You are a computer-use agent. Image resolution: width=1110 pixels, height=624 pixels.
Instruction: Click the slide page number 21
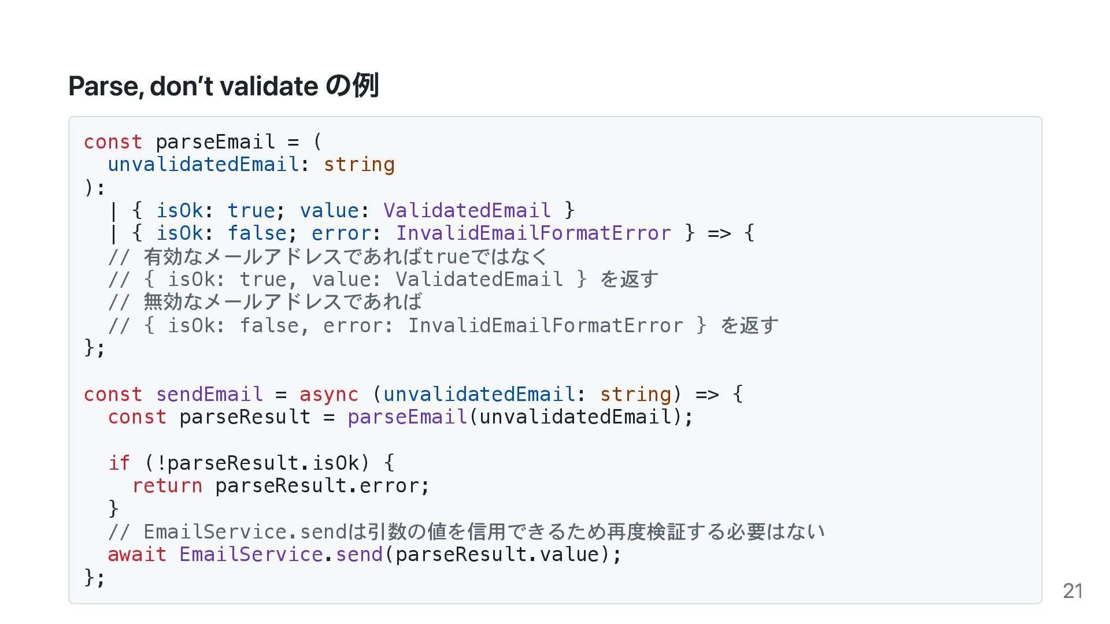[x=1072, y=591]
